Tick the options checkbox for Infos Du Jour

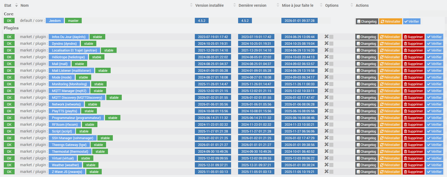tap(331, 37)
